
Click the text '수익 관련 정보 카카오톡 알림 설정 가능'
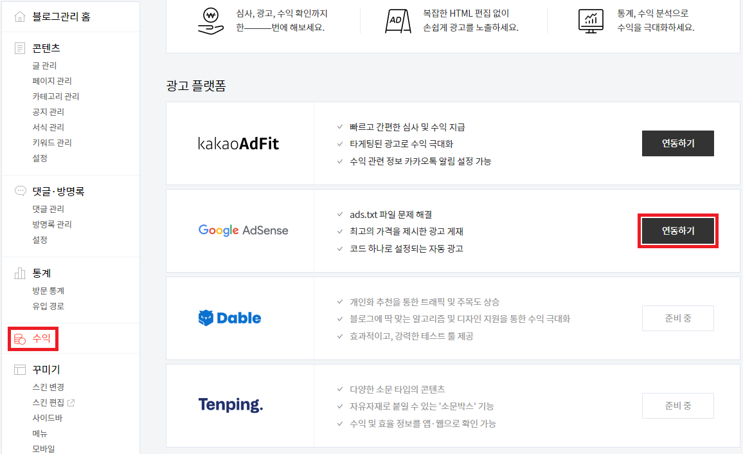coord(420,161)
